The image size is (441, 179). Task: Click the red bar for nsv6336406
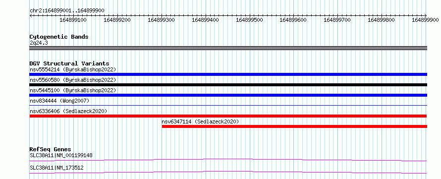228,116
